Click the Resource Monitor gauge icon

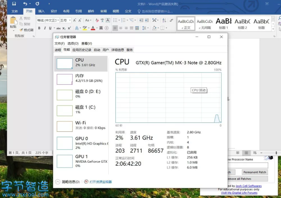click(x=86, y=182)
